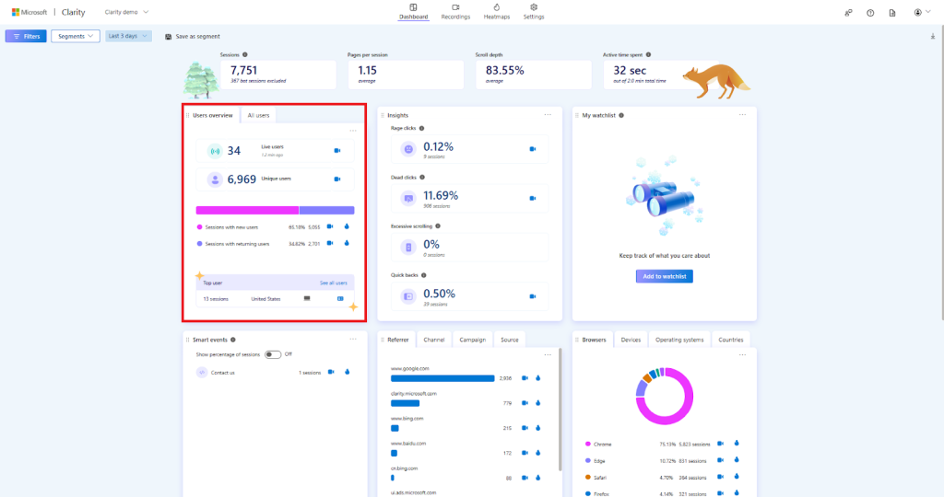Click See all users link
The image size is (944, 497).
point(333,283)
